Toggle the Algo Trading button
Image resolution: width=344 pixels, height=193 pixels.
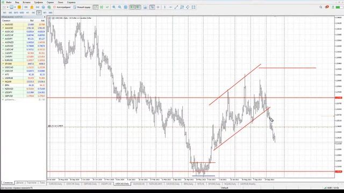(62, 7)
